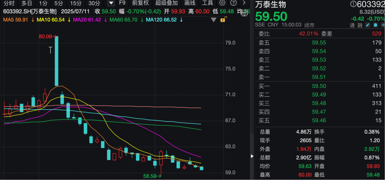Viewport: 385px width, 180px height.
Task: Select the 15分 timeframe tab
Action: (76, 3)
